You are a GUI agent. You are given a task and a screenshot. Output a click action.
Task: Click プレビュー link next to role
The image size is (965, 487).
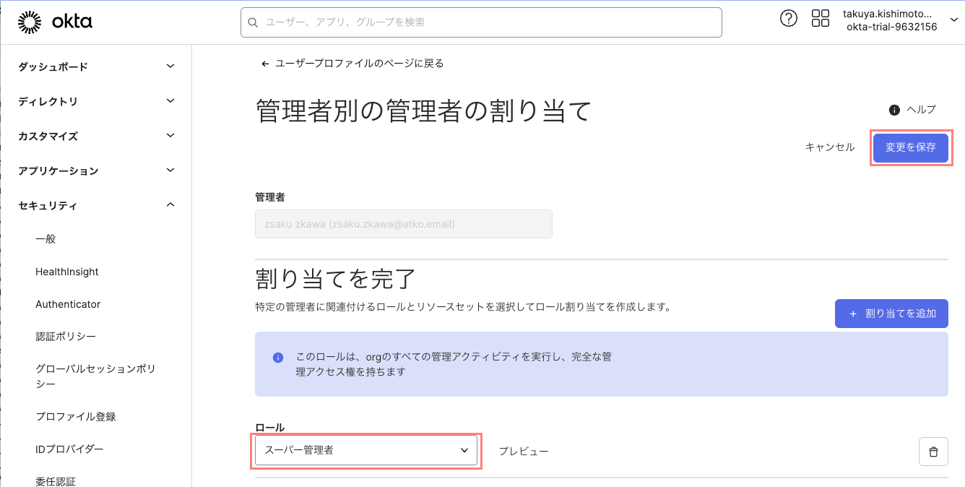pos(524,452)
